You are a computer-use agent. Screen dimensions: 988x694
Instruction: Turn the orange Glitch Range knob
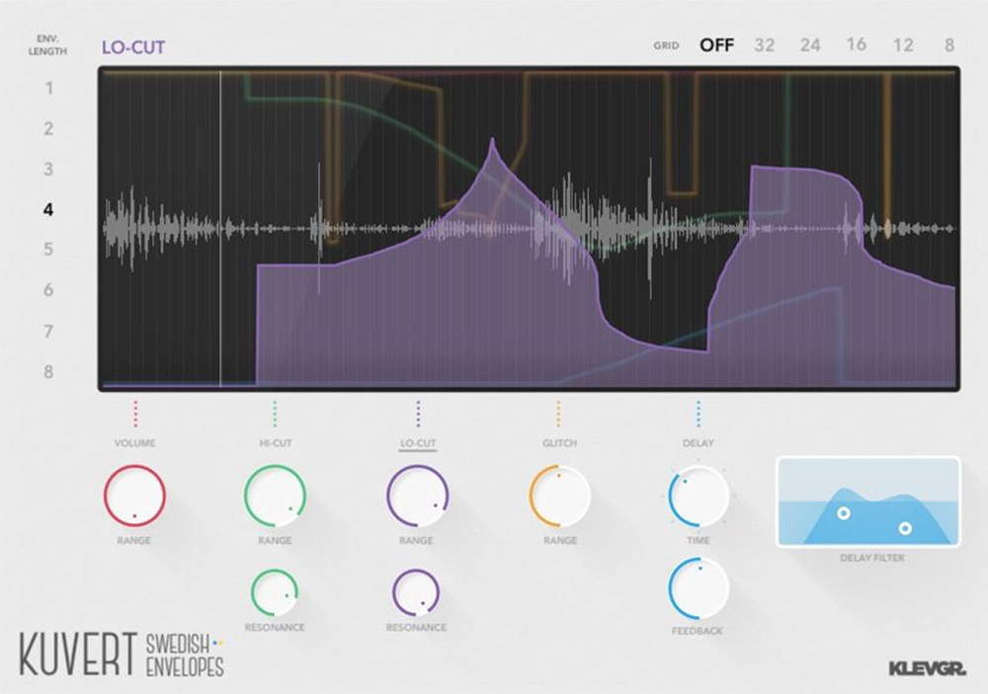click(559, 497)
